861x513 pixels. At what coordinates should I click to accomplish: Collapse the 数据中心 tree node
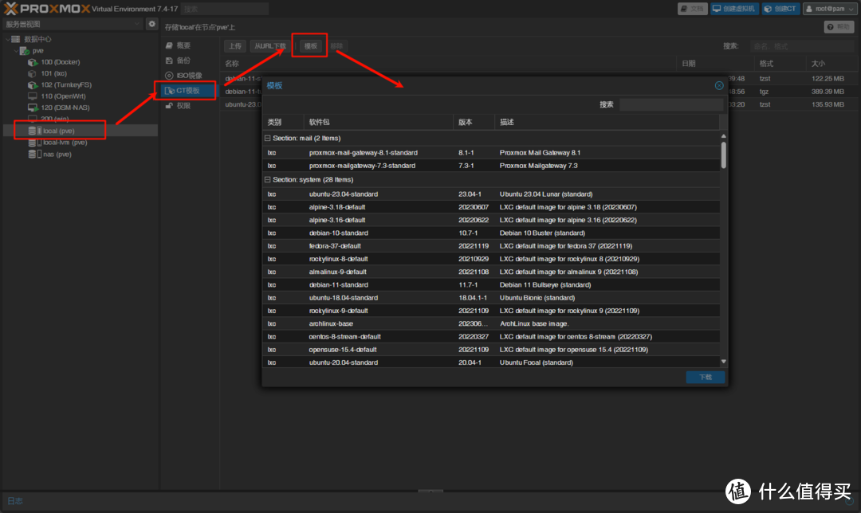[8, 39]
